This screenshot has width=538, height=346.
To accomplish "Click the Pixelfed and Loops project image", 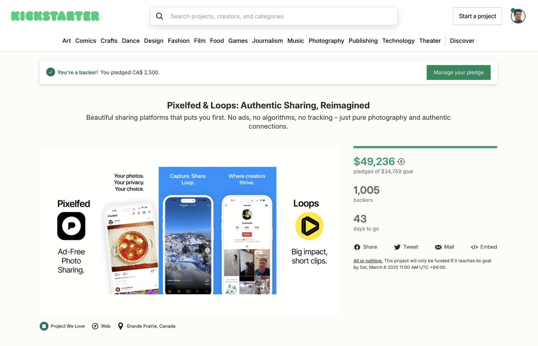I will [x=190, y=230].
